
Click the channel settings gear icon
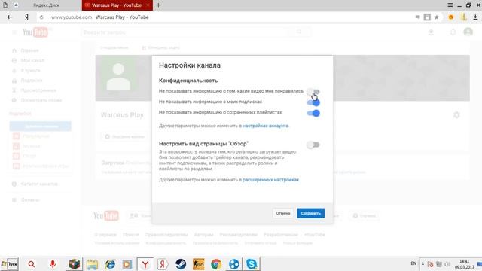(x=456, y=115)
